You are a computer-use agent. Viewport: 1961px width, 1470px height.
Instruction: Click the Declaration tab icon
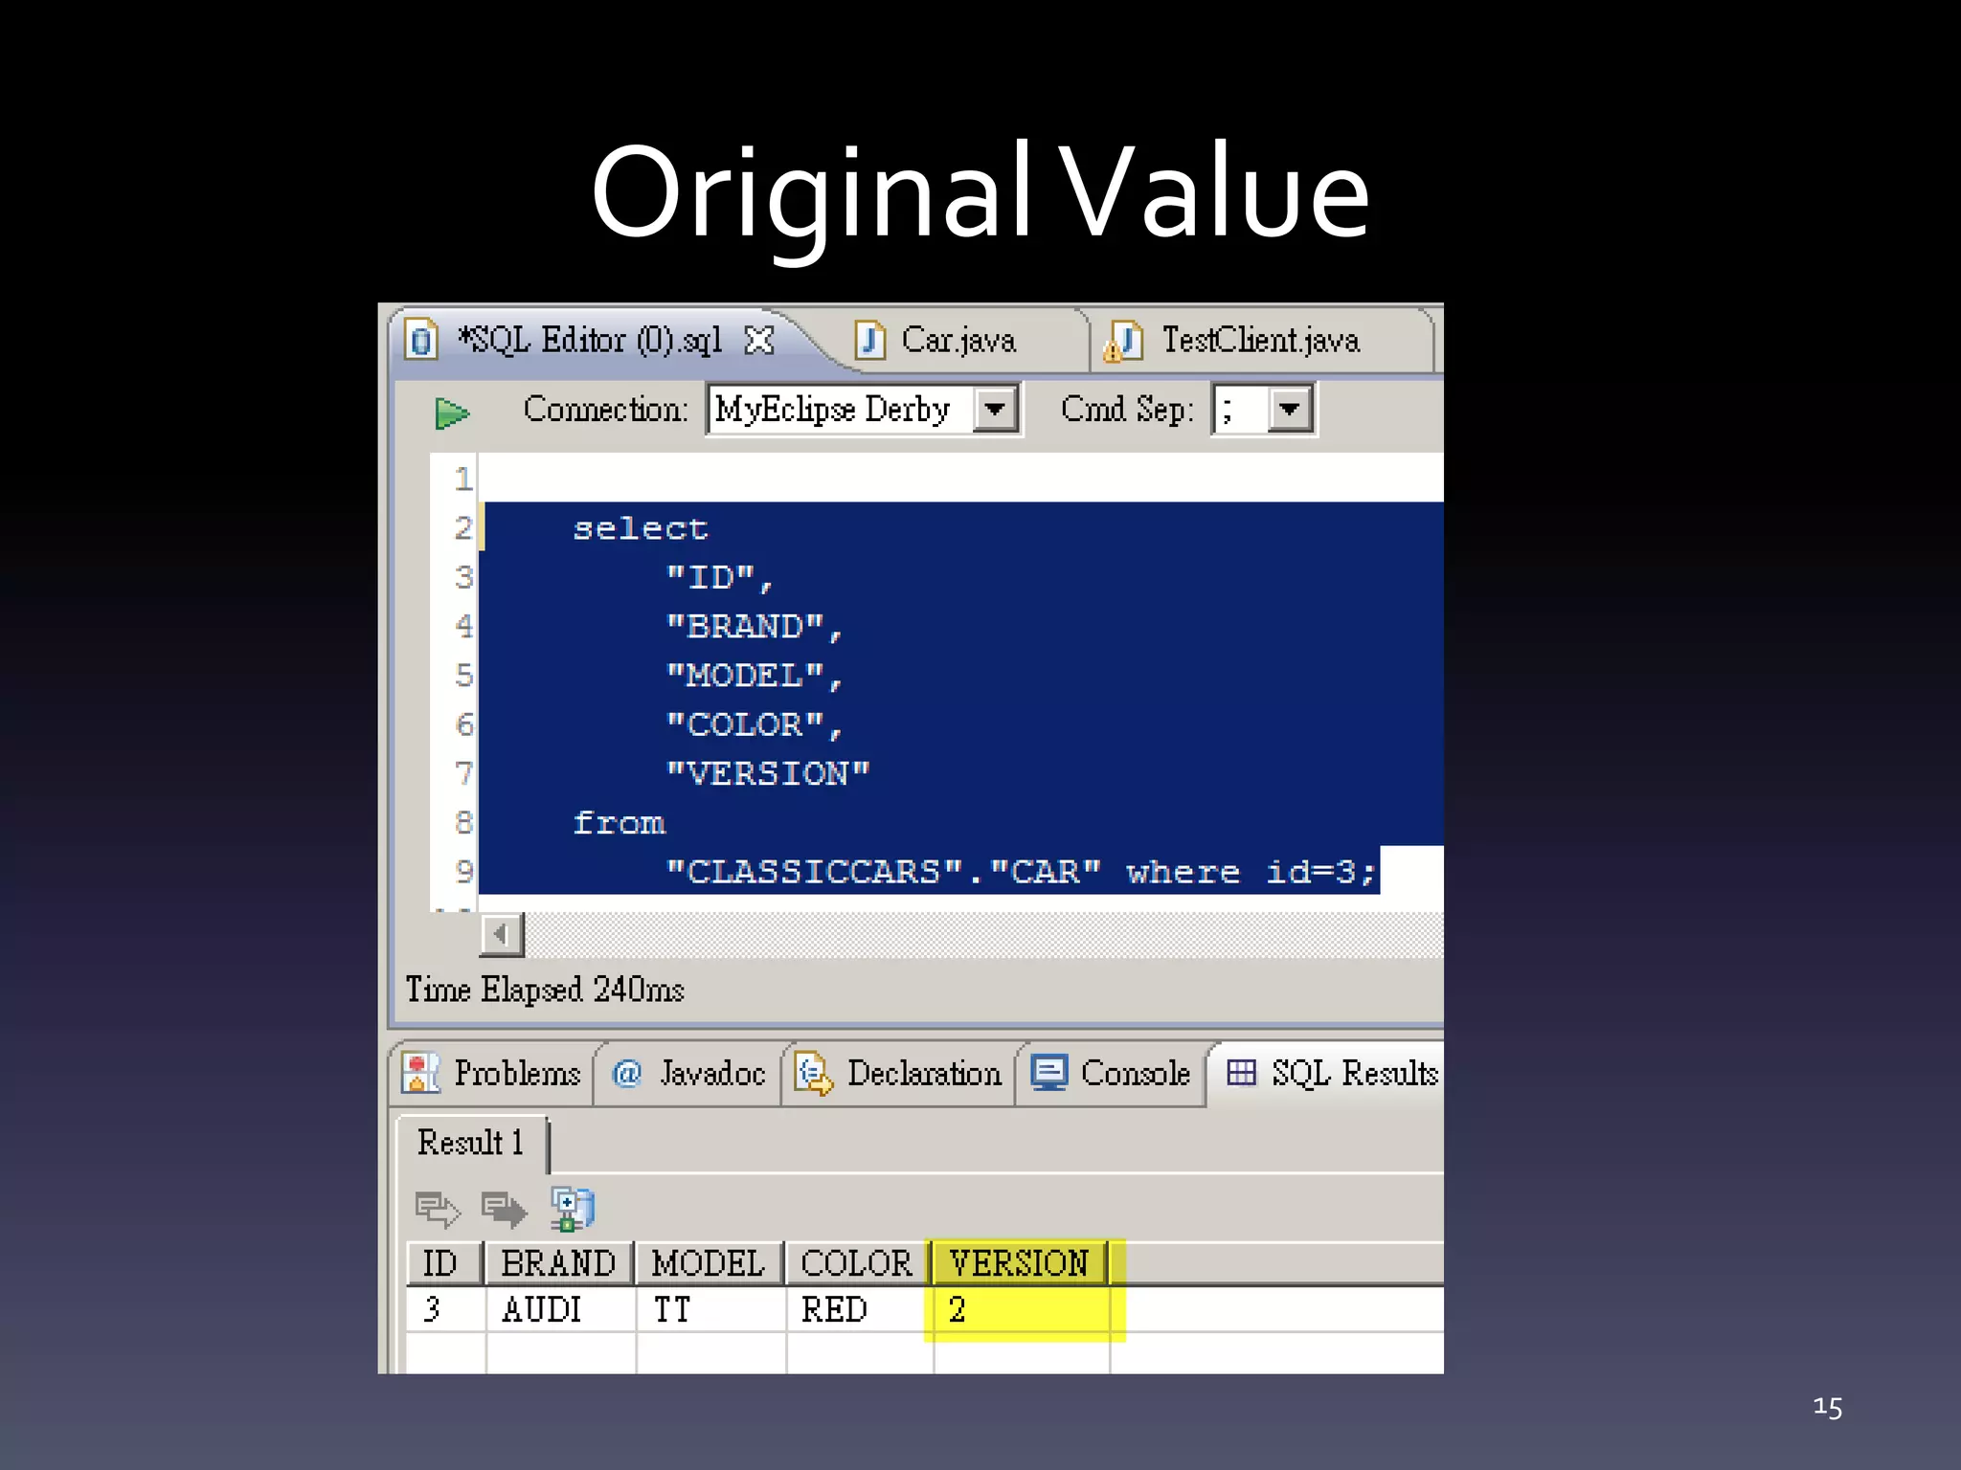pos(814,1074)
